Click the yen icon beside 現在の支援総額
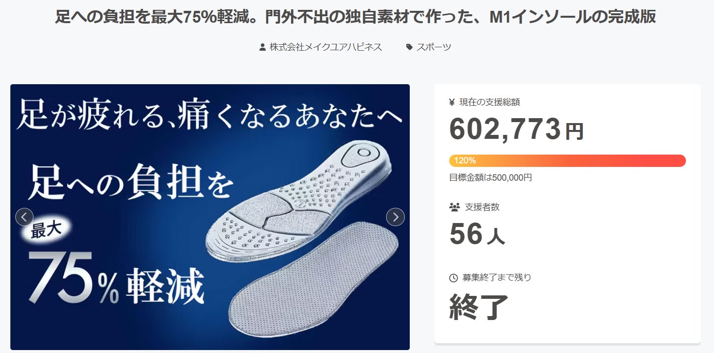Screen dimensions: 714x353 click(452, 102)
